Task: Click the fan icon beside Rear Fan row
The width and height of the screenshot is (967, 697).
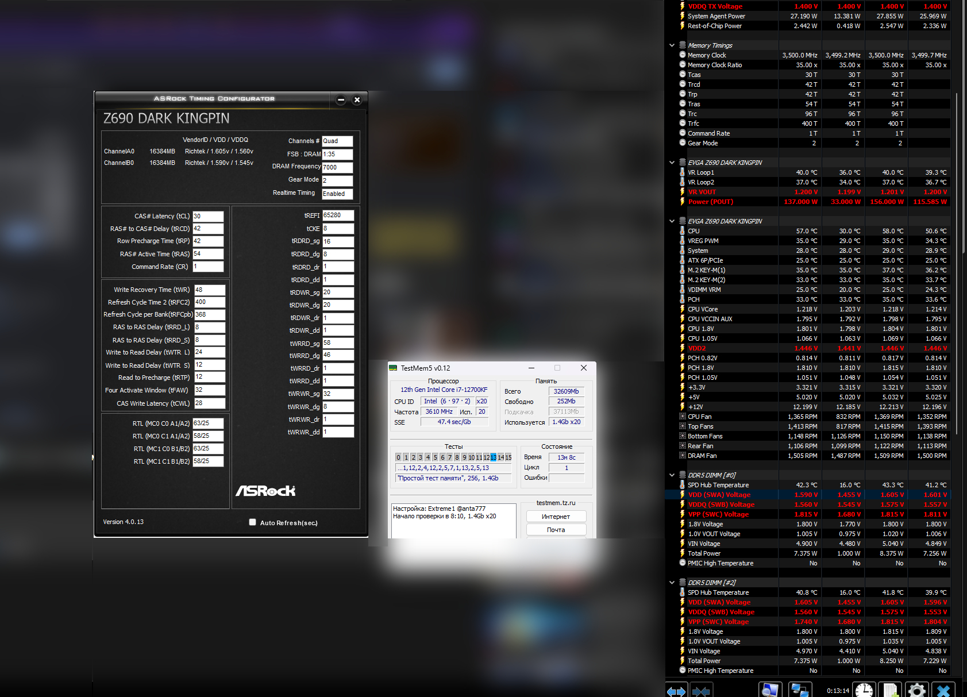Action: (x=683, y=446)
